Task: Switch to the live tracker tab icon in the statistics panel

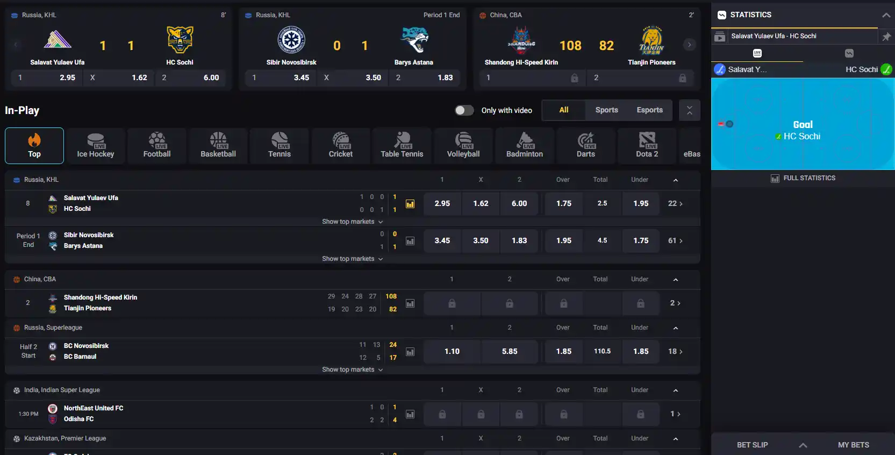Action: (x=757, y=53)
